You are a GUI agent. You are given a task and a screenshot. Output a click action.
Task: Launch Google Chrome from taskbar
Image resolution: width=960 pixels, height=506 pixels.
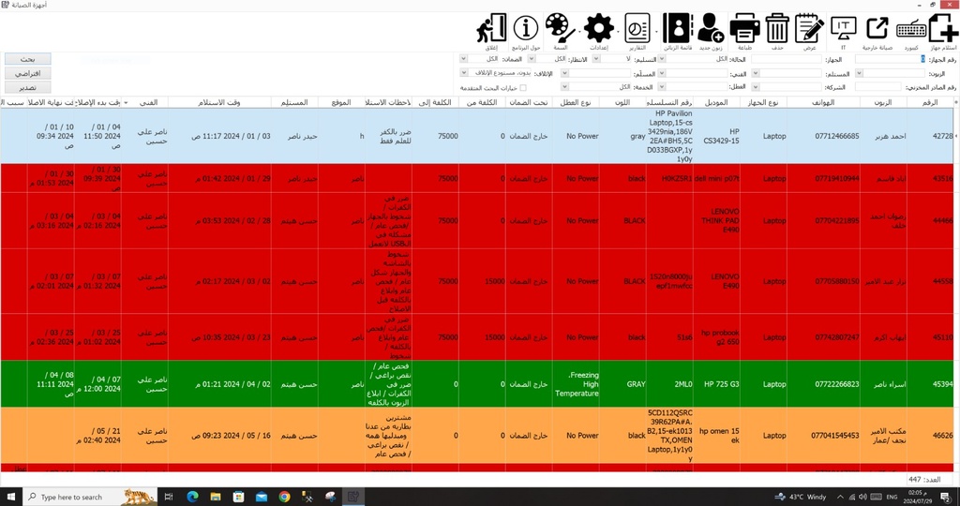tap(285, 497)
